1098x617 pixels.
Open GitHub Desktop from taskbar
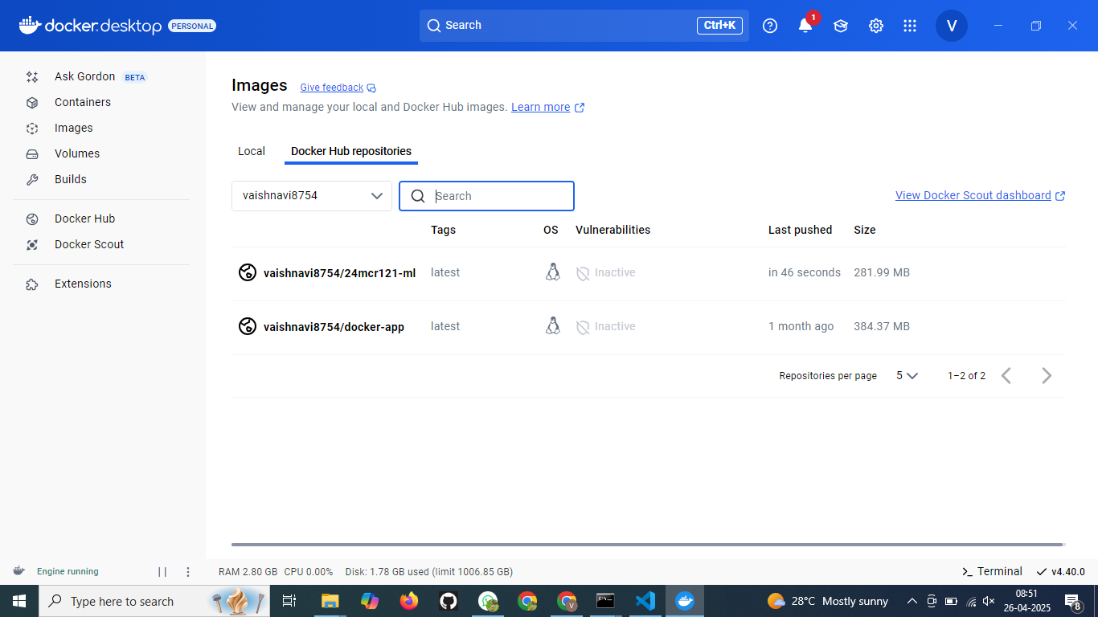point(449,601)
